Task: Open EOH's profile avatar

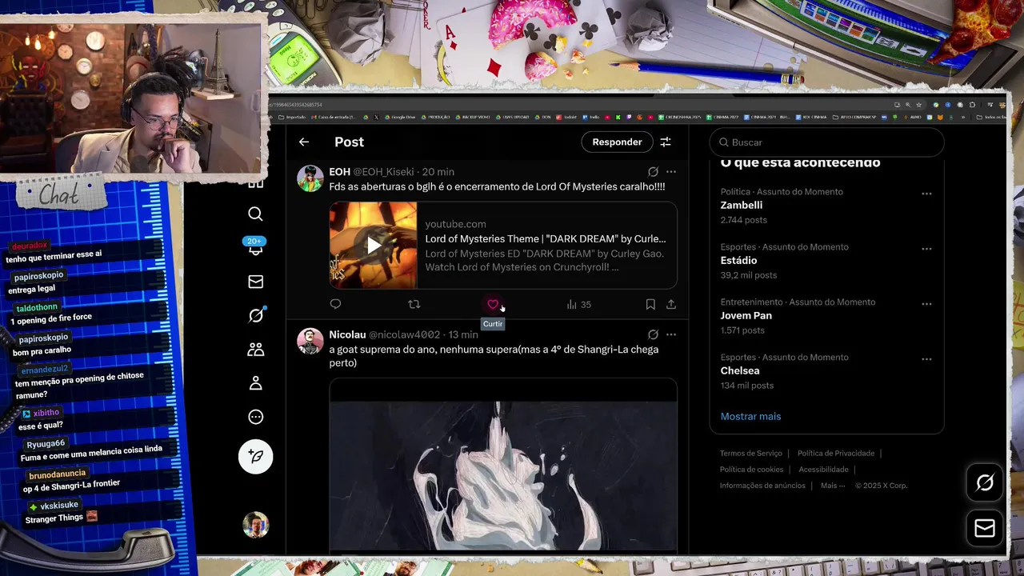Action: (310, 178)
